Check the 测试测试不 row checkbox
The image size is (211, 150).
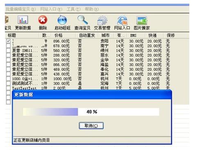point(8,83)
